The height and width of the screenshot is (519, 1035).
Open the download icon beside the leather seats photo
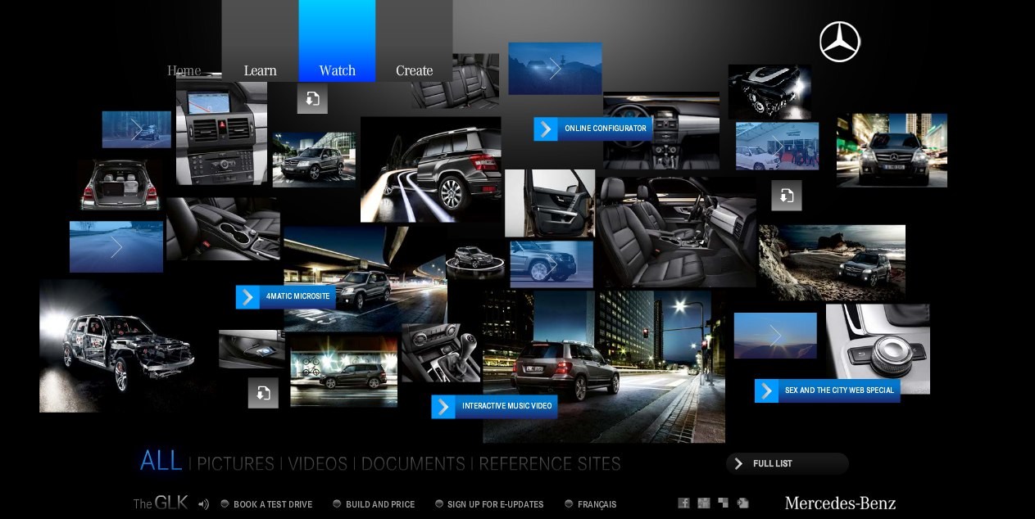[x=786, y=196]
